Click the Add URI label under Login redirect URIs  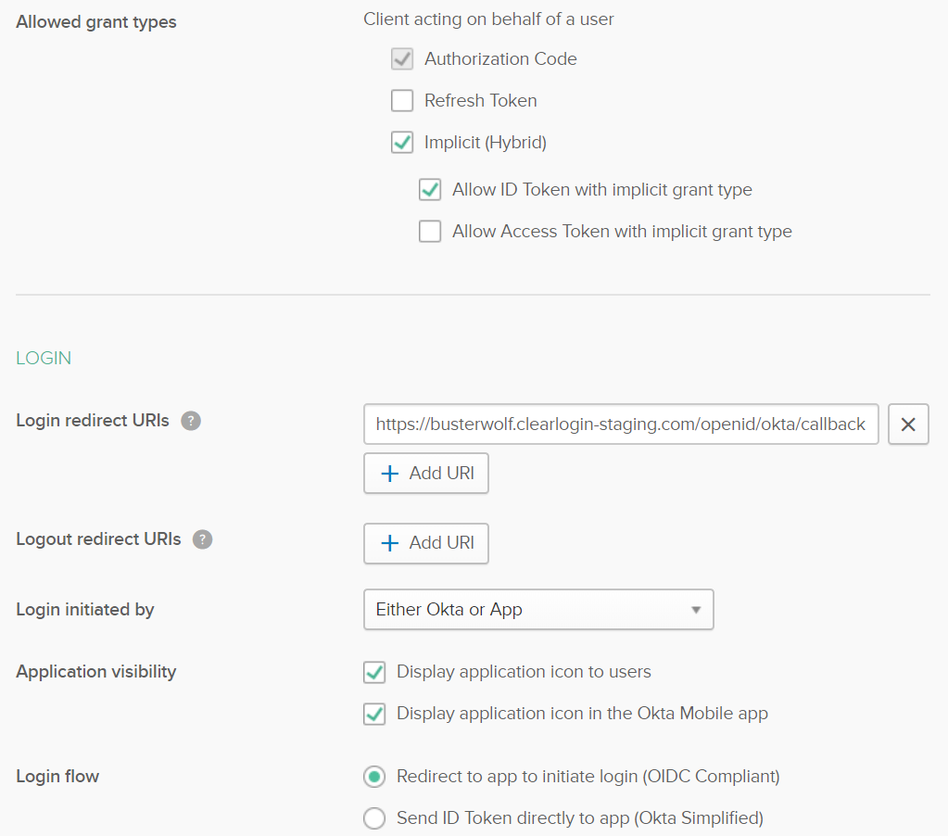[x=441, y=474]
